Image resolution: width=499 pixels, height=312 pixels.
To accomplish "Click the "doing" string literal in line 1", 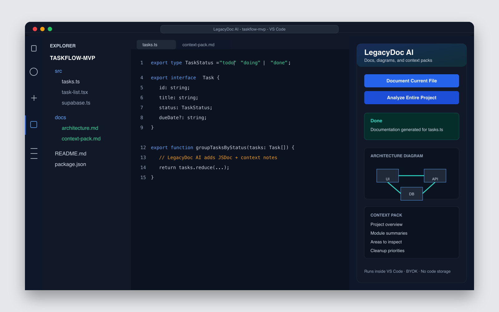I will 250,63.
